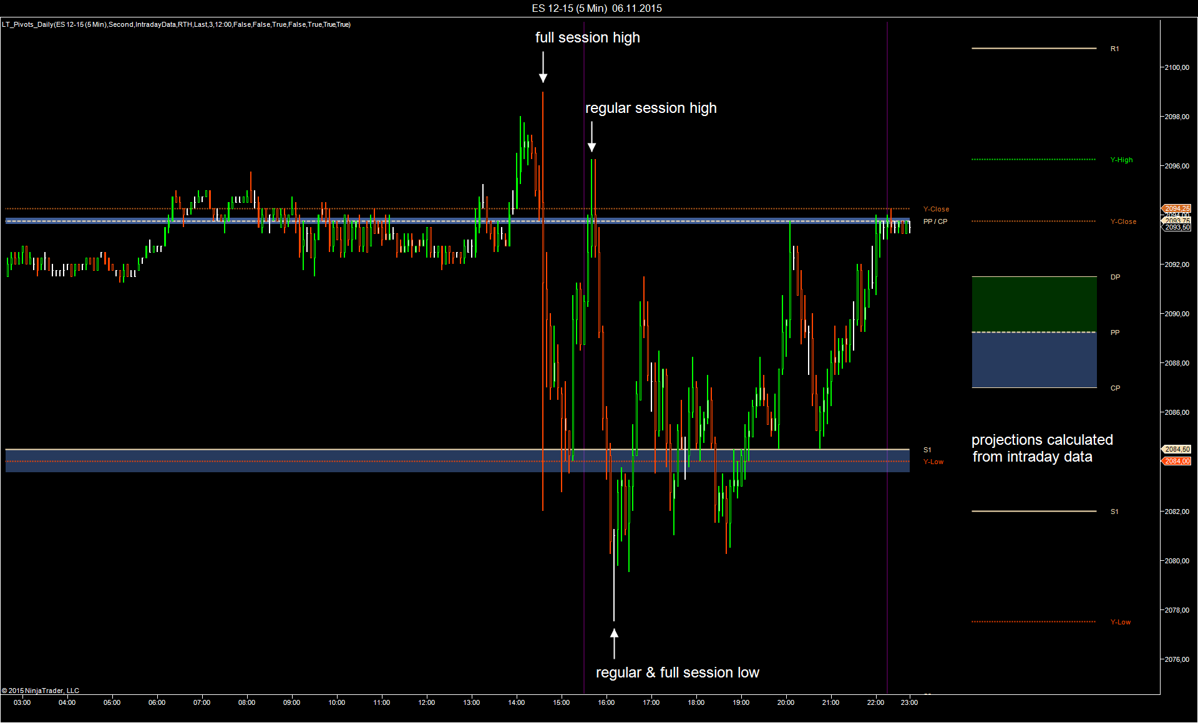Image resolution: width=1198 pixels, height=723 pixels.
Task: Select 'projections calculated from intraday data' text
Action: click(x=1041, y=448)
